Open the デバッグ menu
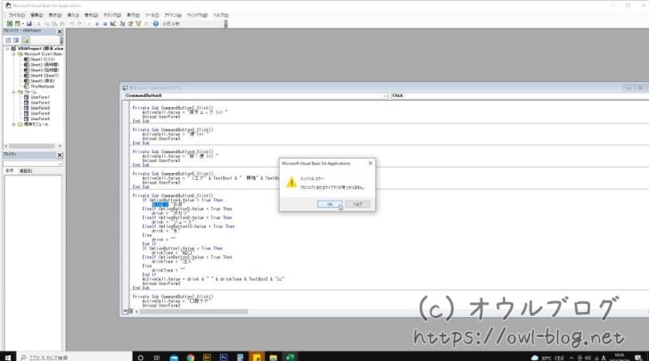The height and width of the screenshot is (361, 649). point(111,15)
